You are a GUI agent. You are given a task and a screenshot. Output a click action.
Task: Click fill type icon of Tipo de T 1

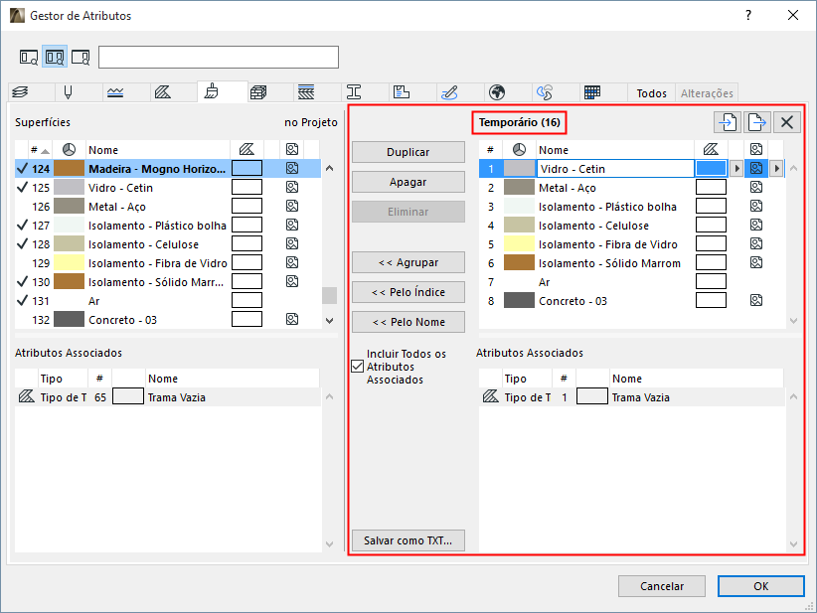pyautogui.click(x=490, y=396)
